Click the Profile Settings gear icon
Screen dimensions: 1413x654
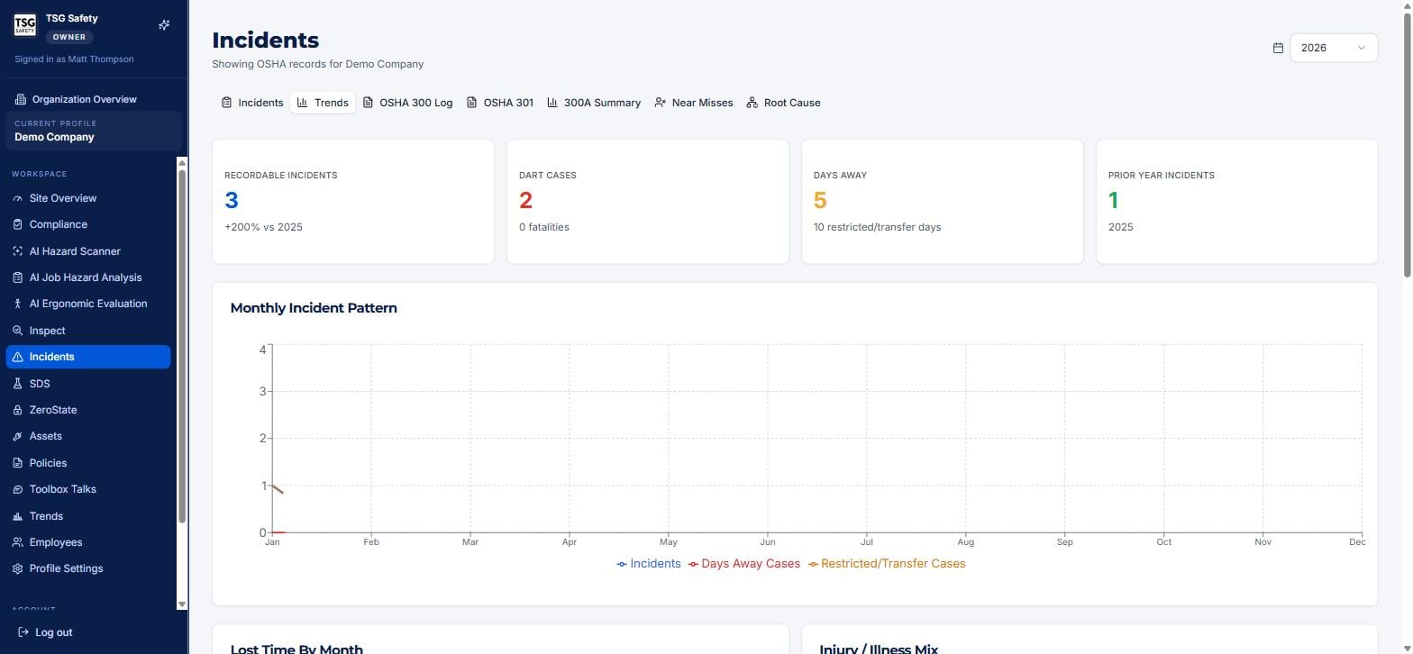click(x=18, y=568)
